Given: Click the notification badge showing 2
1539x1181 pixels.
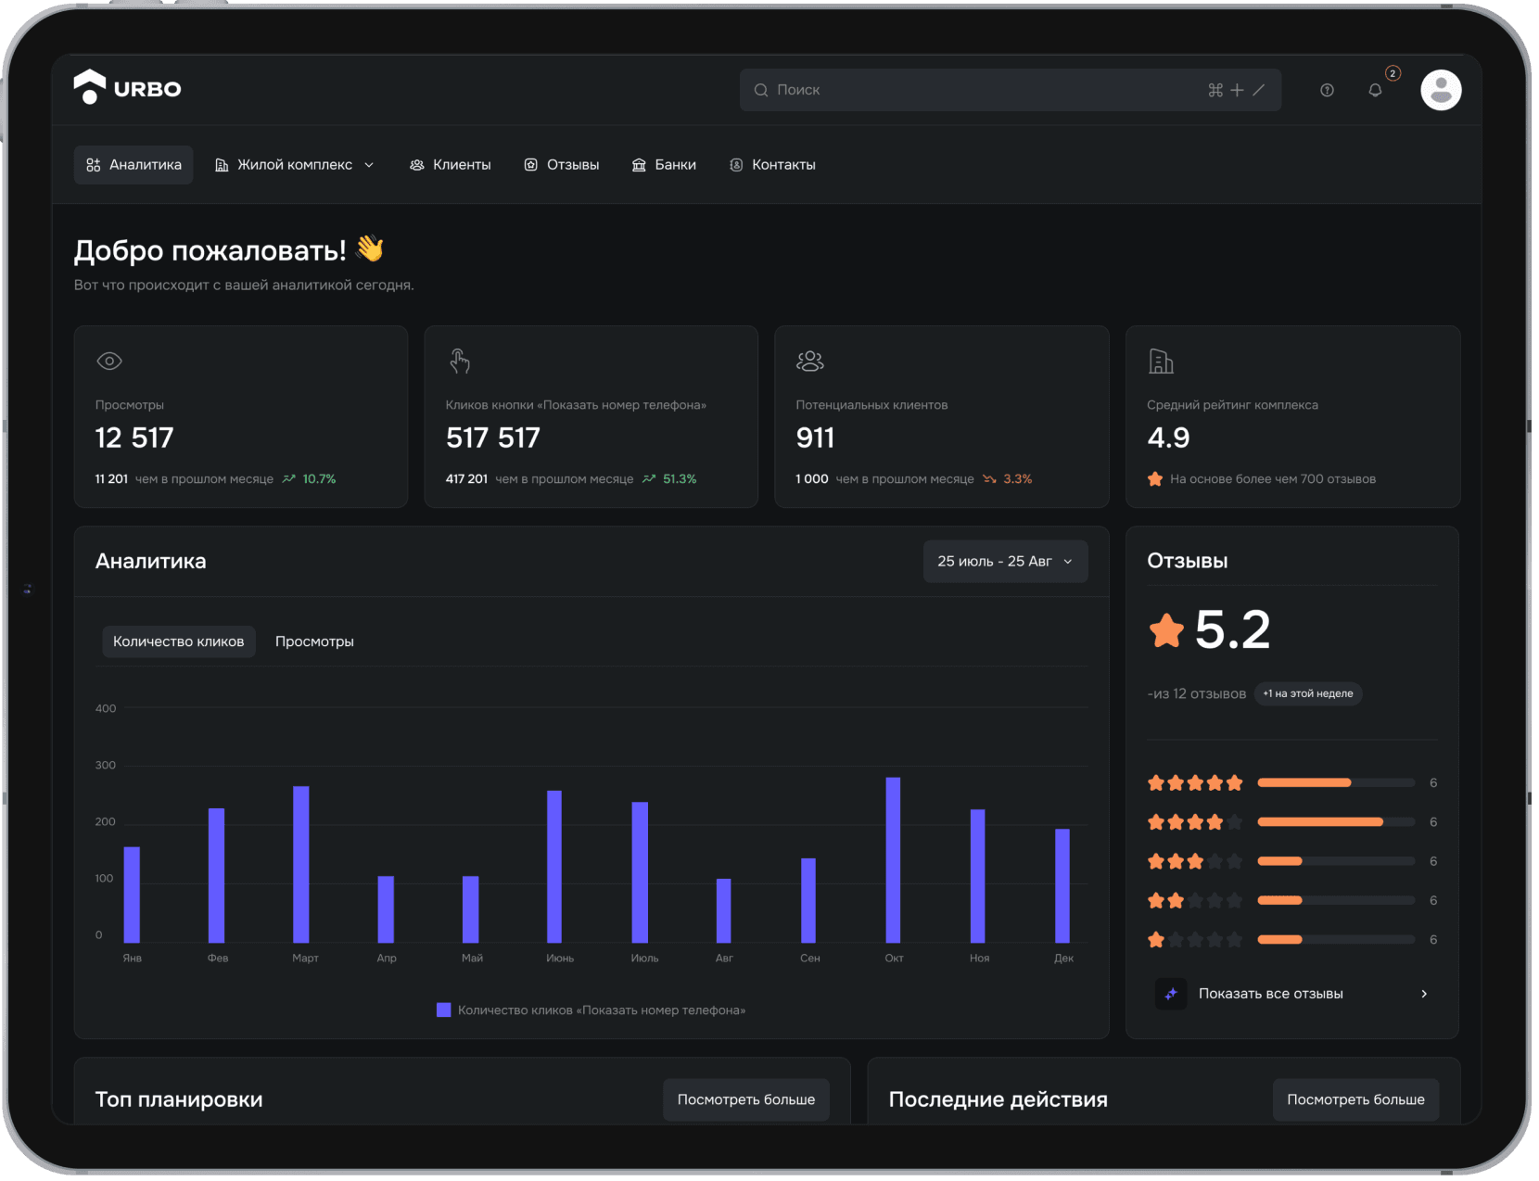Looking at the screenshot, I should pos(1393,73).
